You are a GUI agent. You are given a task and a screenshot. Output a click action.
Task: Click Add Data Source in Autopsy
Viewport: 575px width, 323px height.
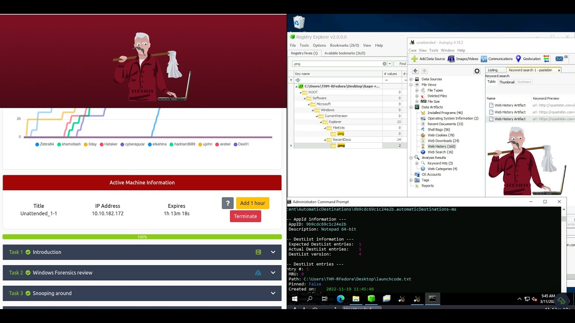click(x=428, y=59)
